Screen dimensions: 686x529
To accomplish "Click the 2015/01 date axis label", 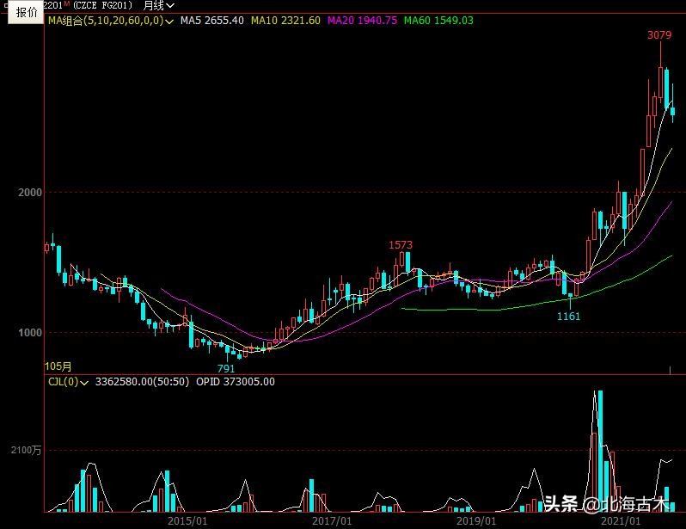I will (187, 521).
